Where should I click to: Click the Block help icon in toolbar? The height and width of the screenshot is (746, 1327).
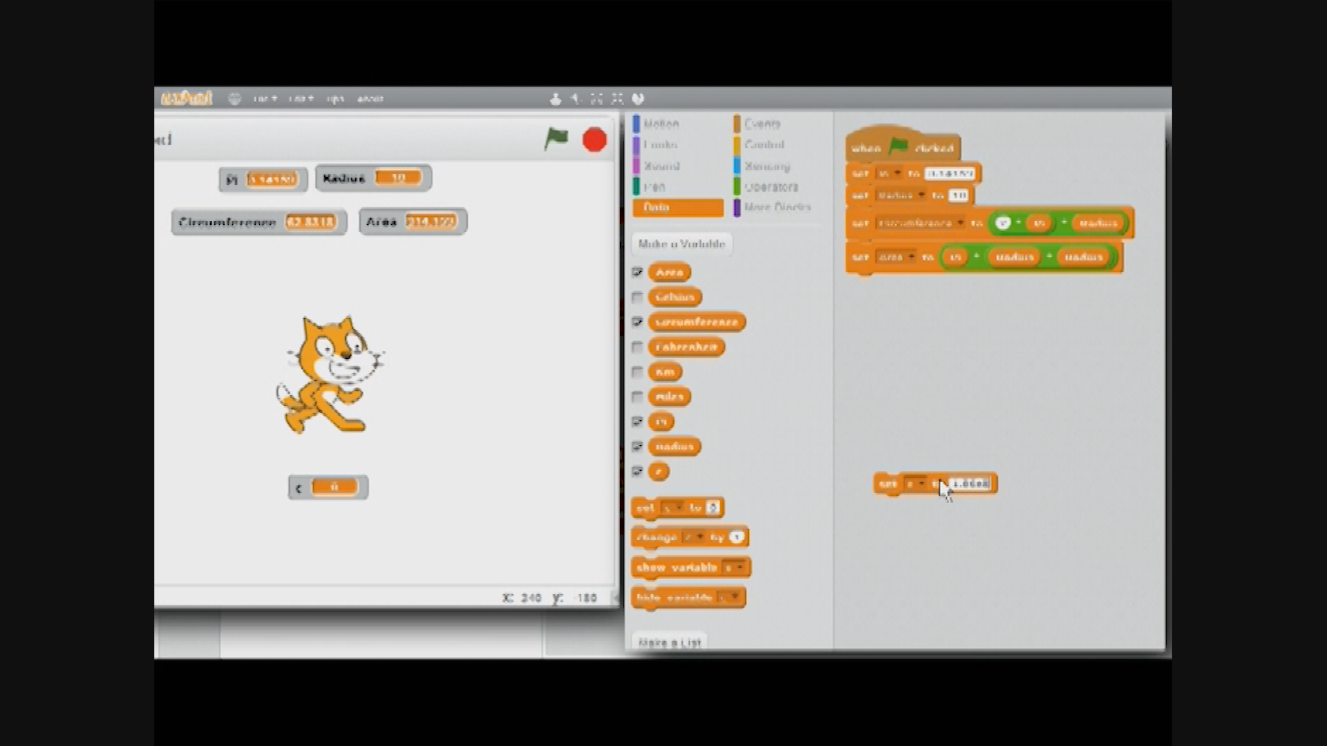(638, 99)
